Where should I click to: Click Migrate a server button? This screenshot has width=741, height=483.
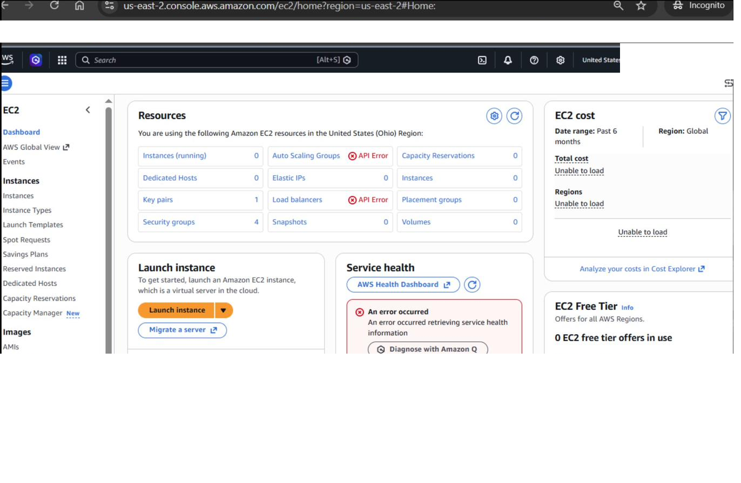tap(183, 330)
